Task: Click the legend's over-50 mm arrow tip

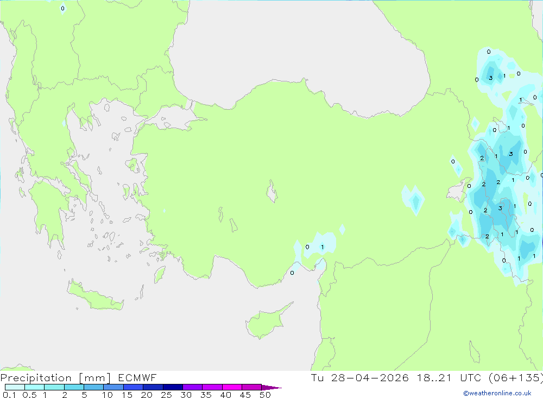Action: pyautogui.click(x=271, y=388)
